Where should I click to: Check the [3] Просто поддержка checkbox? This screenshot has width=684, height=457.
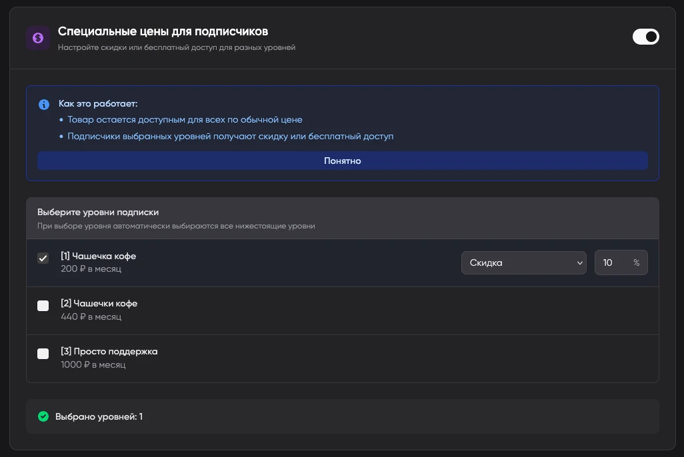pyautogui.click(x=43, y=354)
